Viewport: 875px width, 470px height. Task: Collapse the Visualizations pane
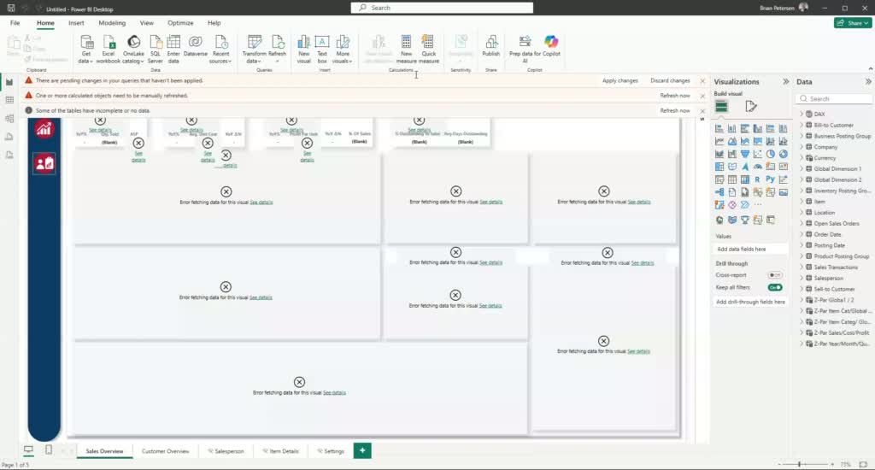786,81
